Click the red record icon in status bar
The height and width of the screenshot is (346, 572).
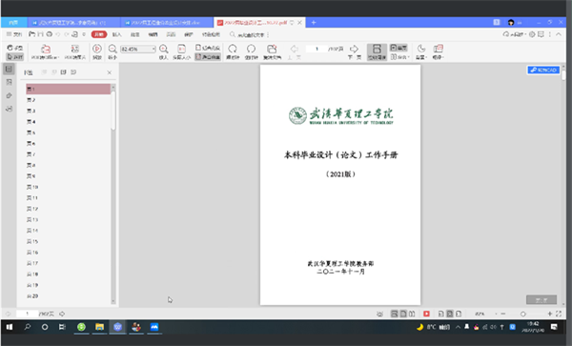click(x=426, y=314)
